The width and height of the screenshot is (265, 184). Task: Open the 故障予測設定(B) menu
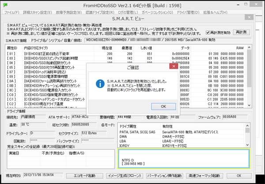pos(69,12)
